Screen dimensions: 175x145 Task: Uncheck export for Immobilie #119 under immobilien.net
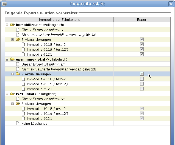tap(142, 49)
